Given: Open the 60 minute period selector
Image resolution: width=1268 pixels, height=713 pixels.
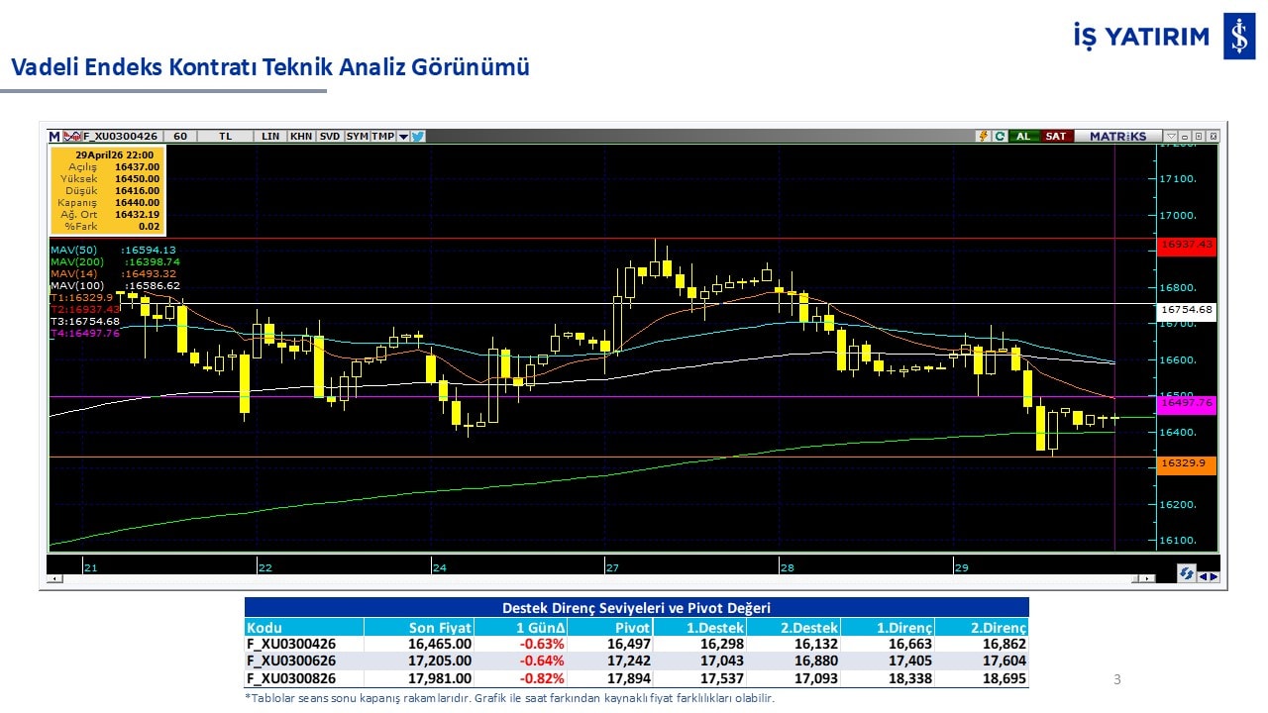Looking at the screenshot, I should point(179,136).
